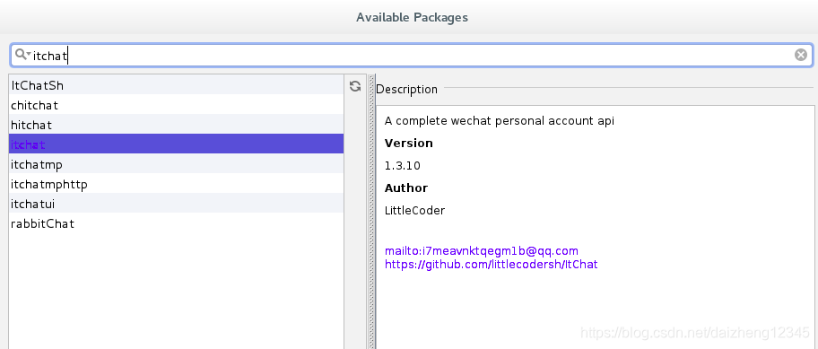Select the itchatmp package
The width and height of the screenshot is (818, 349).
tap(177, 164)
